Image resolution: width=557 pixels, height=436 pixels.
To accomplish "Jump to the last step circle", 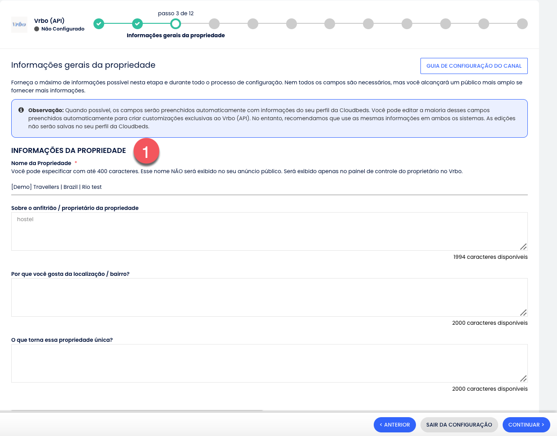I will click(x=522, y=24).
